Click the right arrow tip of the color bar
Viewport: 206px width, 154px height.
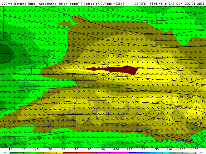point(199,152)
